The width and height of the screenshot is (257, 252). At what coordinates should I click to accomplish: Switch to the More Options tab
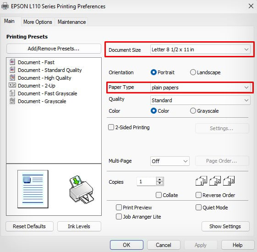point(38,22)
